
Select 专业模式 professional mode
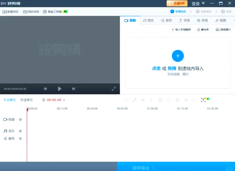coord(10,100)
